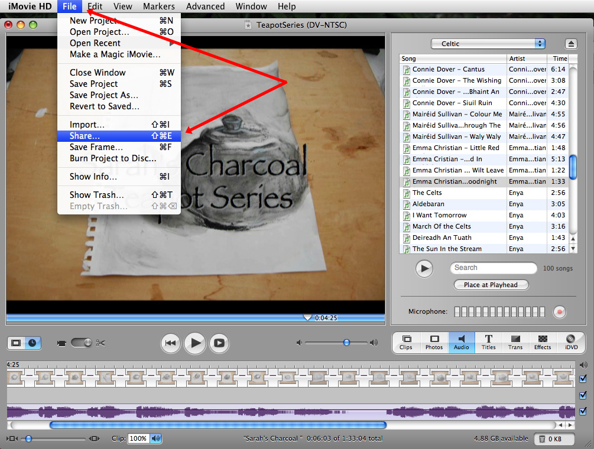This screenshot has width=594, height=449.
Task: Click the zoom-out icon left of the timeline zoom slider
Action: (13, 439)
